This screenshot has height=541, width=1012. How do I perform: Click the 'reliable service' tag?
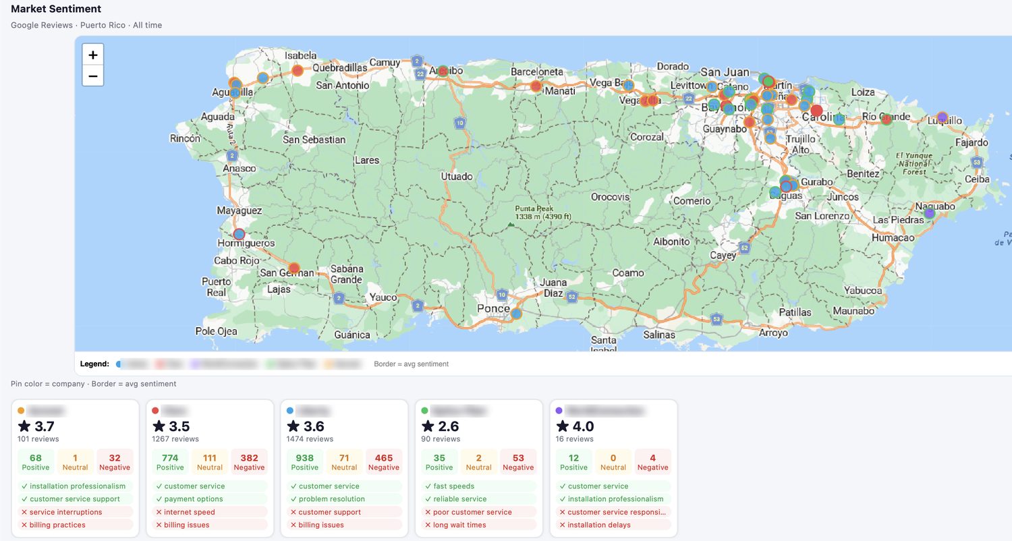coord(479,499)
